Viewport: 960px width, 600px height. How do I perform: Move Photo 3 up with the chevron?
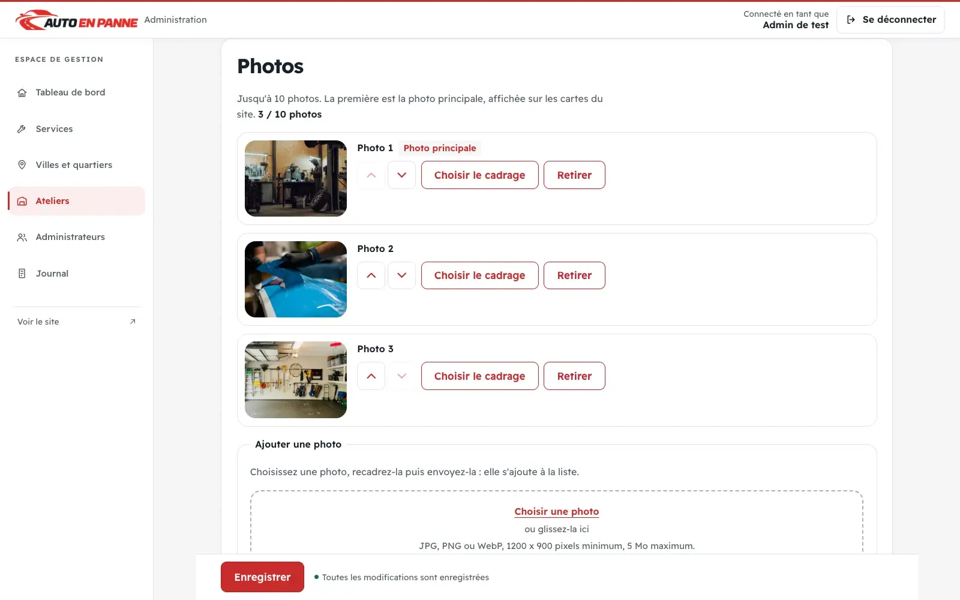click(371, 376)
